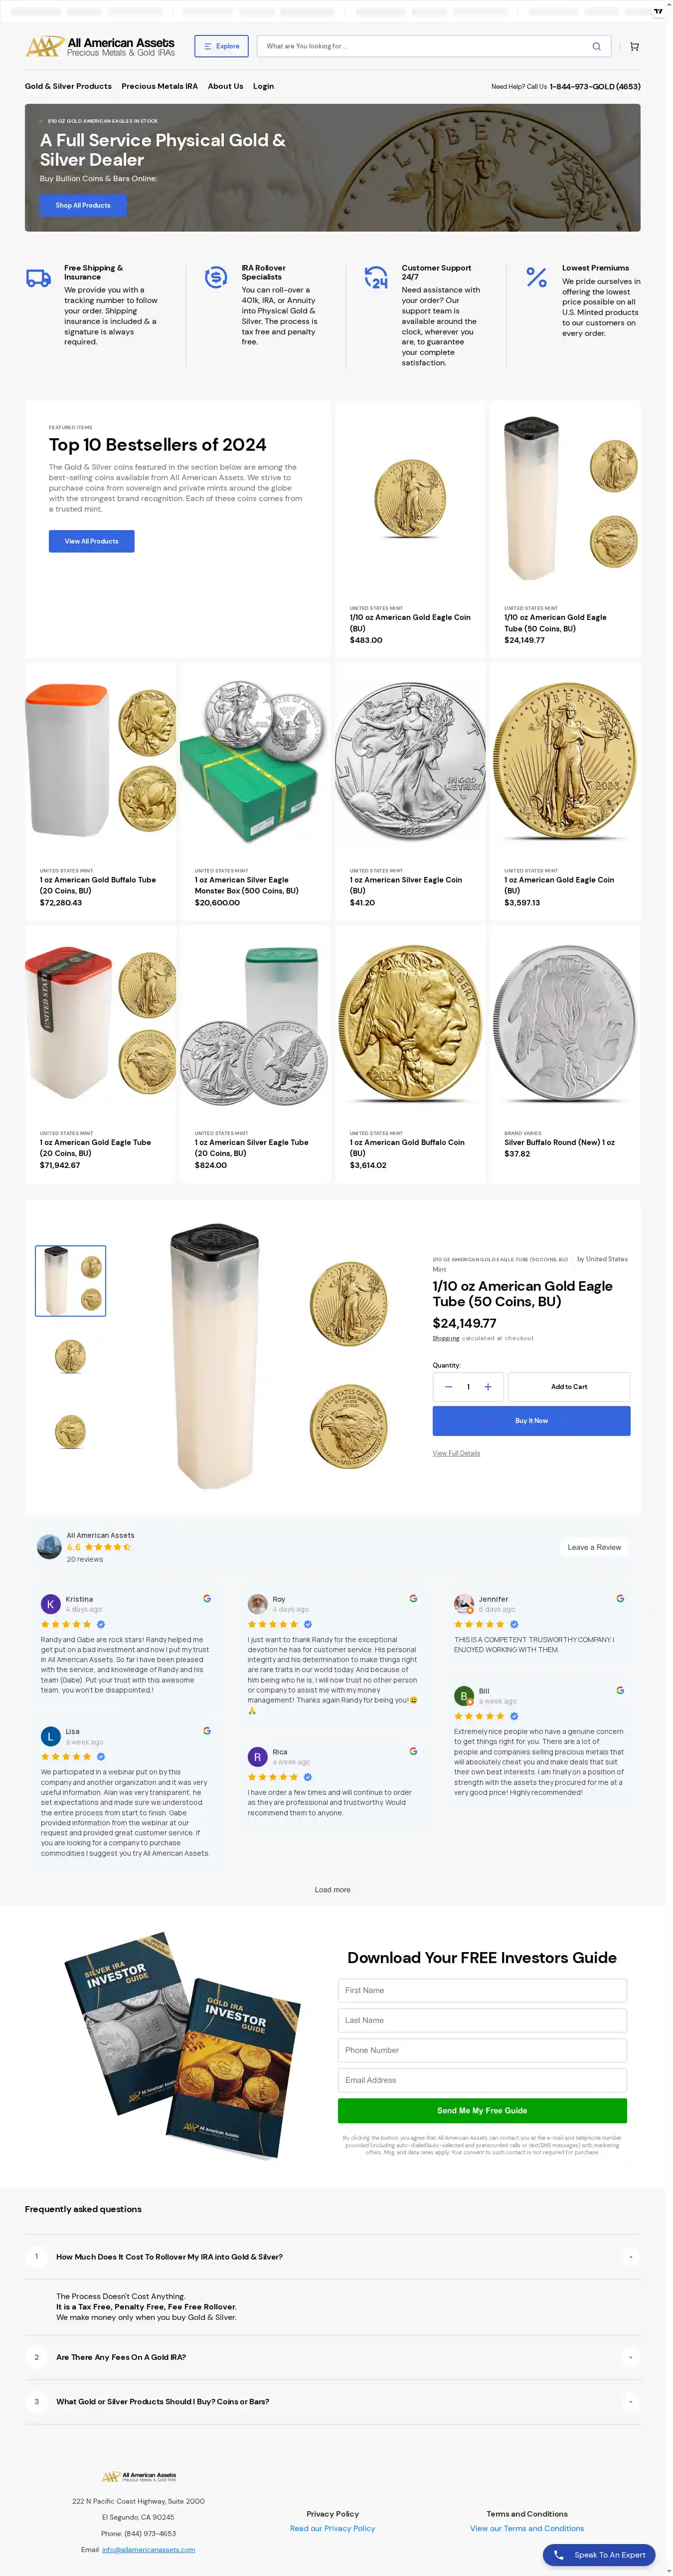
Task: Open the shopping cart icon
Action: 634,46
